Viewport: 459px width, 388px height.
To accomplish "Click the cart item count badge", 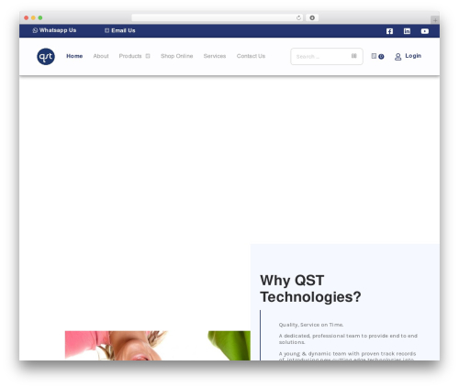I will coord(381,57).
